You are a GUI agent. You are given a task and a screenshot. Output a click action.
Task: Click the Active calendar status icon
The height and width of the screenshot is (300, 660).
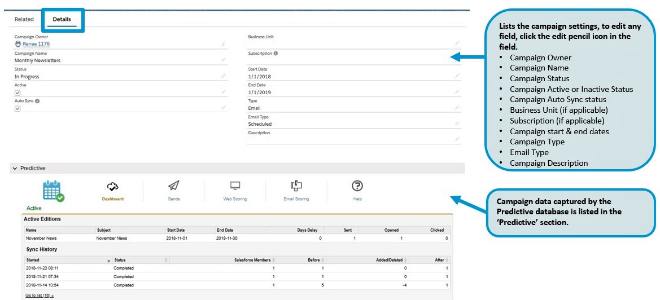click(54, 191)
